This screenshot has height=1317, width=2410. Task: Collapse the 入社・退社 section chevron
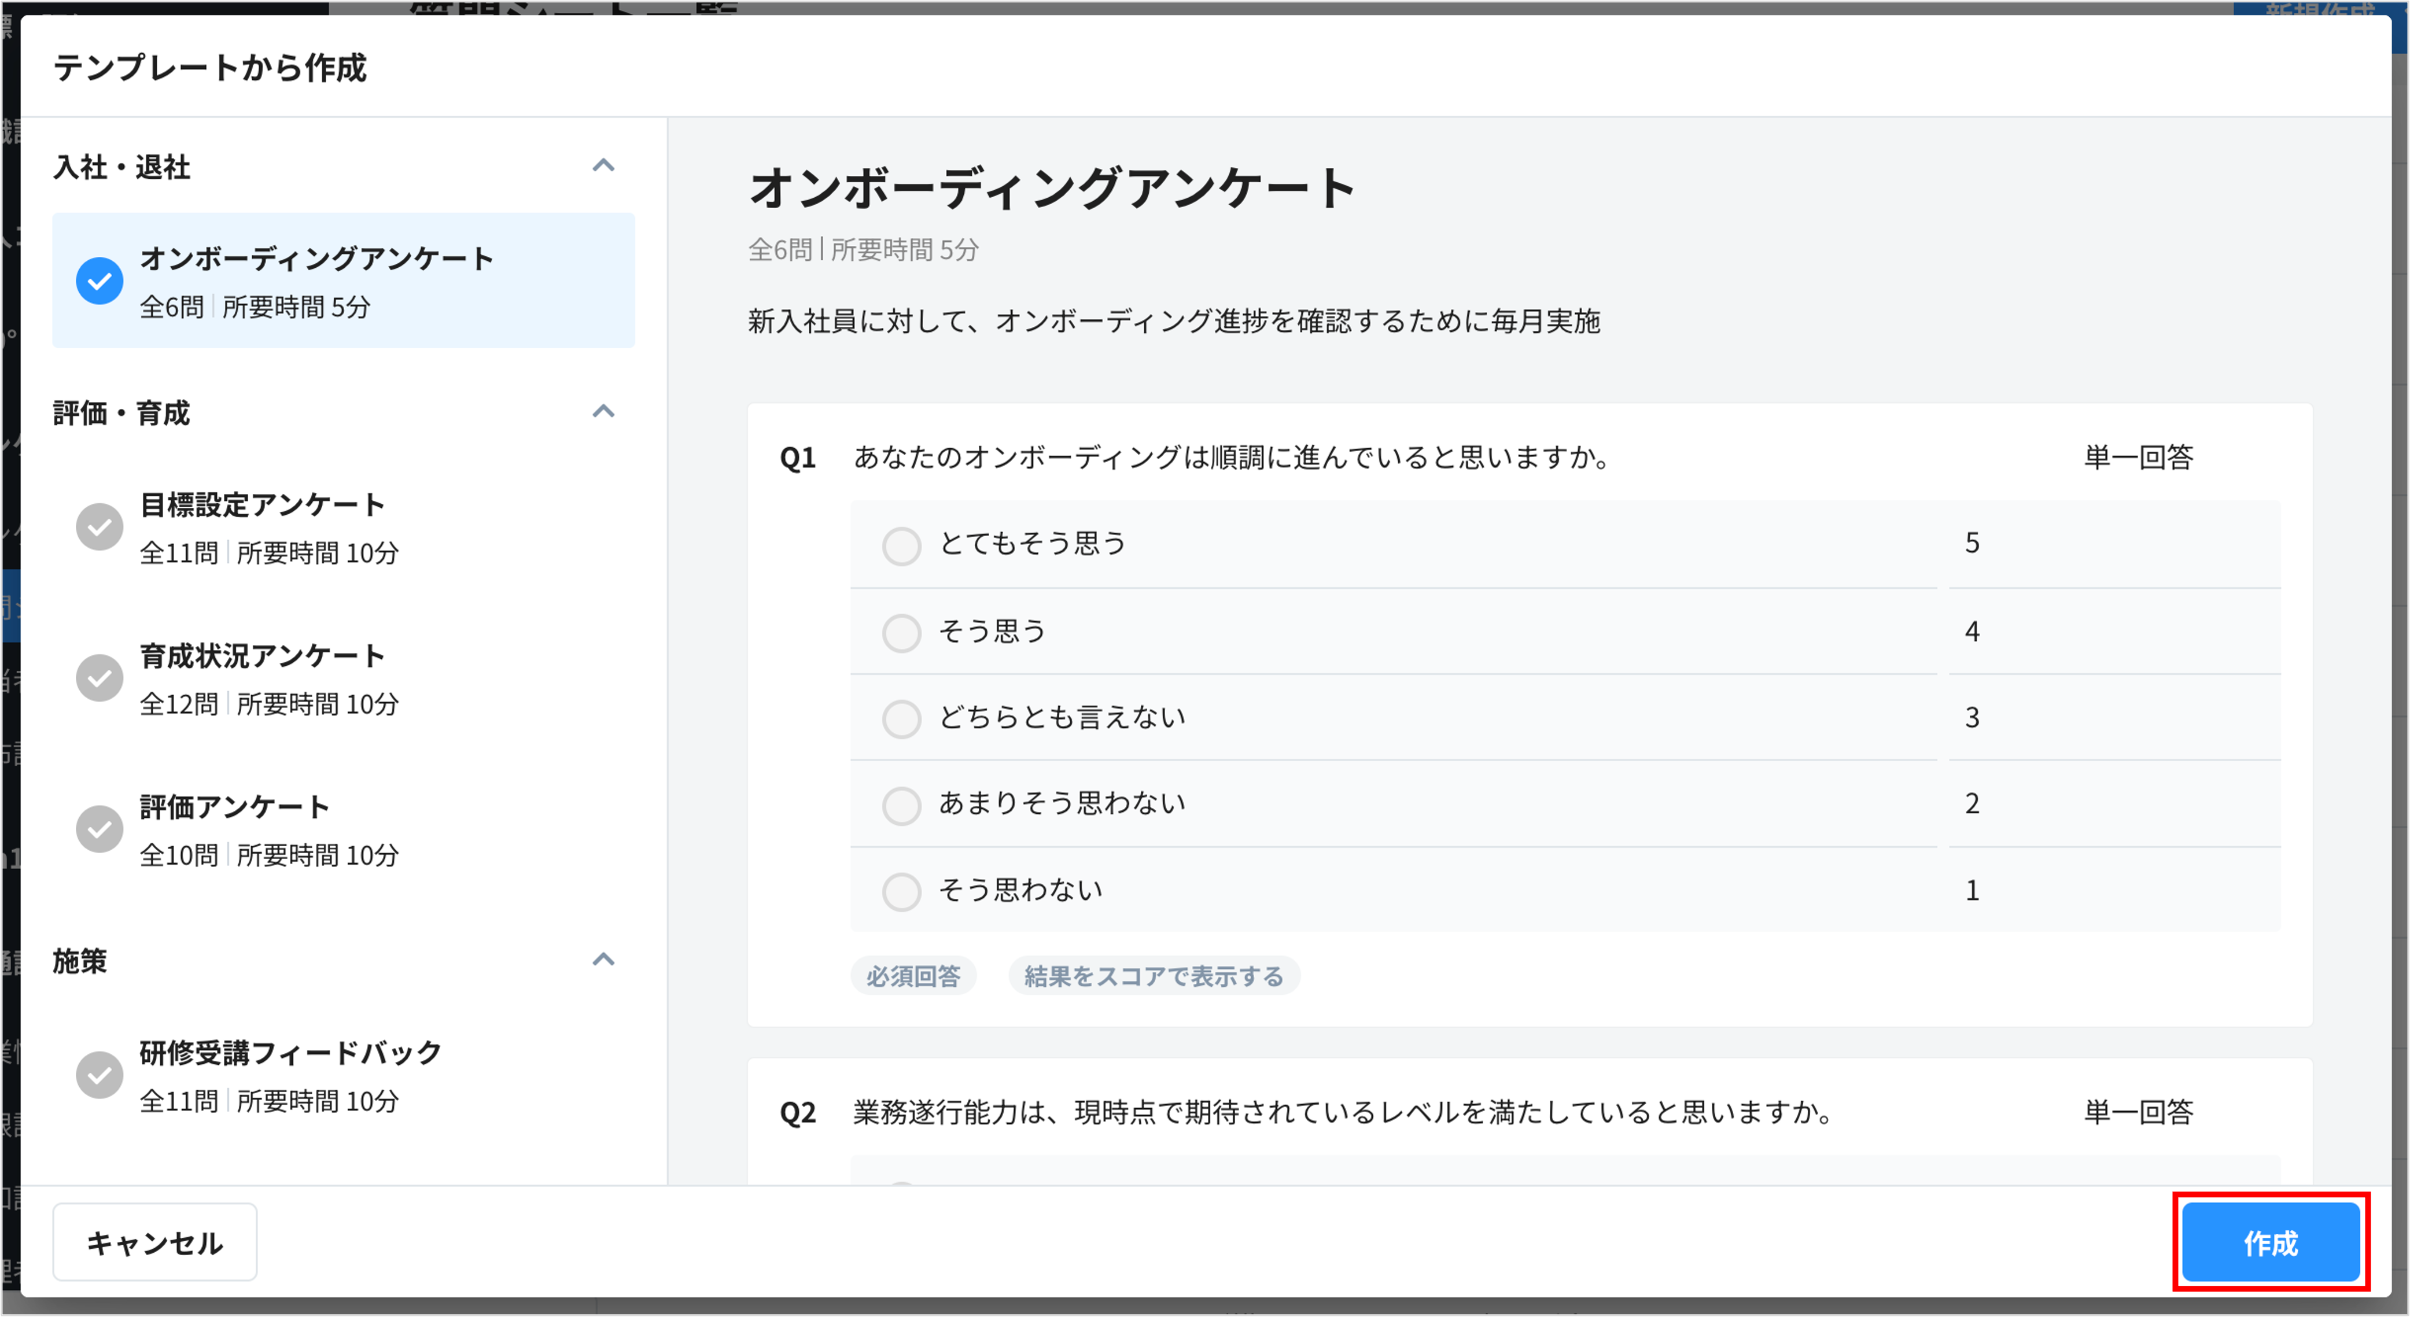click(x=605, y=165)
